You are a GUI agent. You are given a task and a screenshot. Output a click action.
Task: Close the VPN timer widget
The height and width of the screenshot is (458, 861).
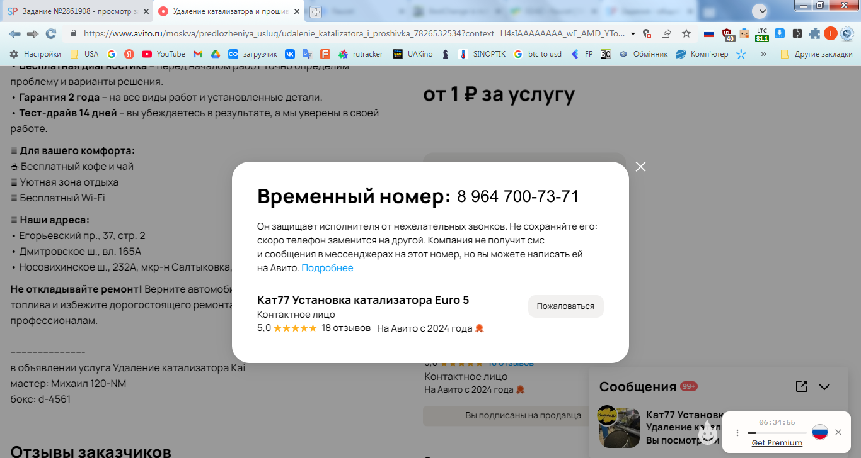coord(838,432)
